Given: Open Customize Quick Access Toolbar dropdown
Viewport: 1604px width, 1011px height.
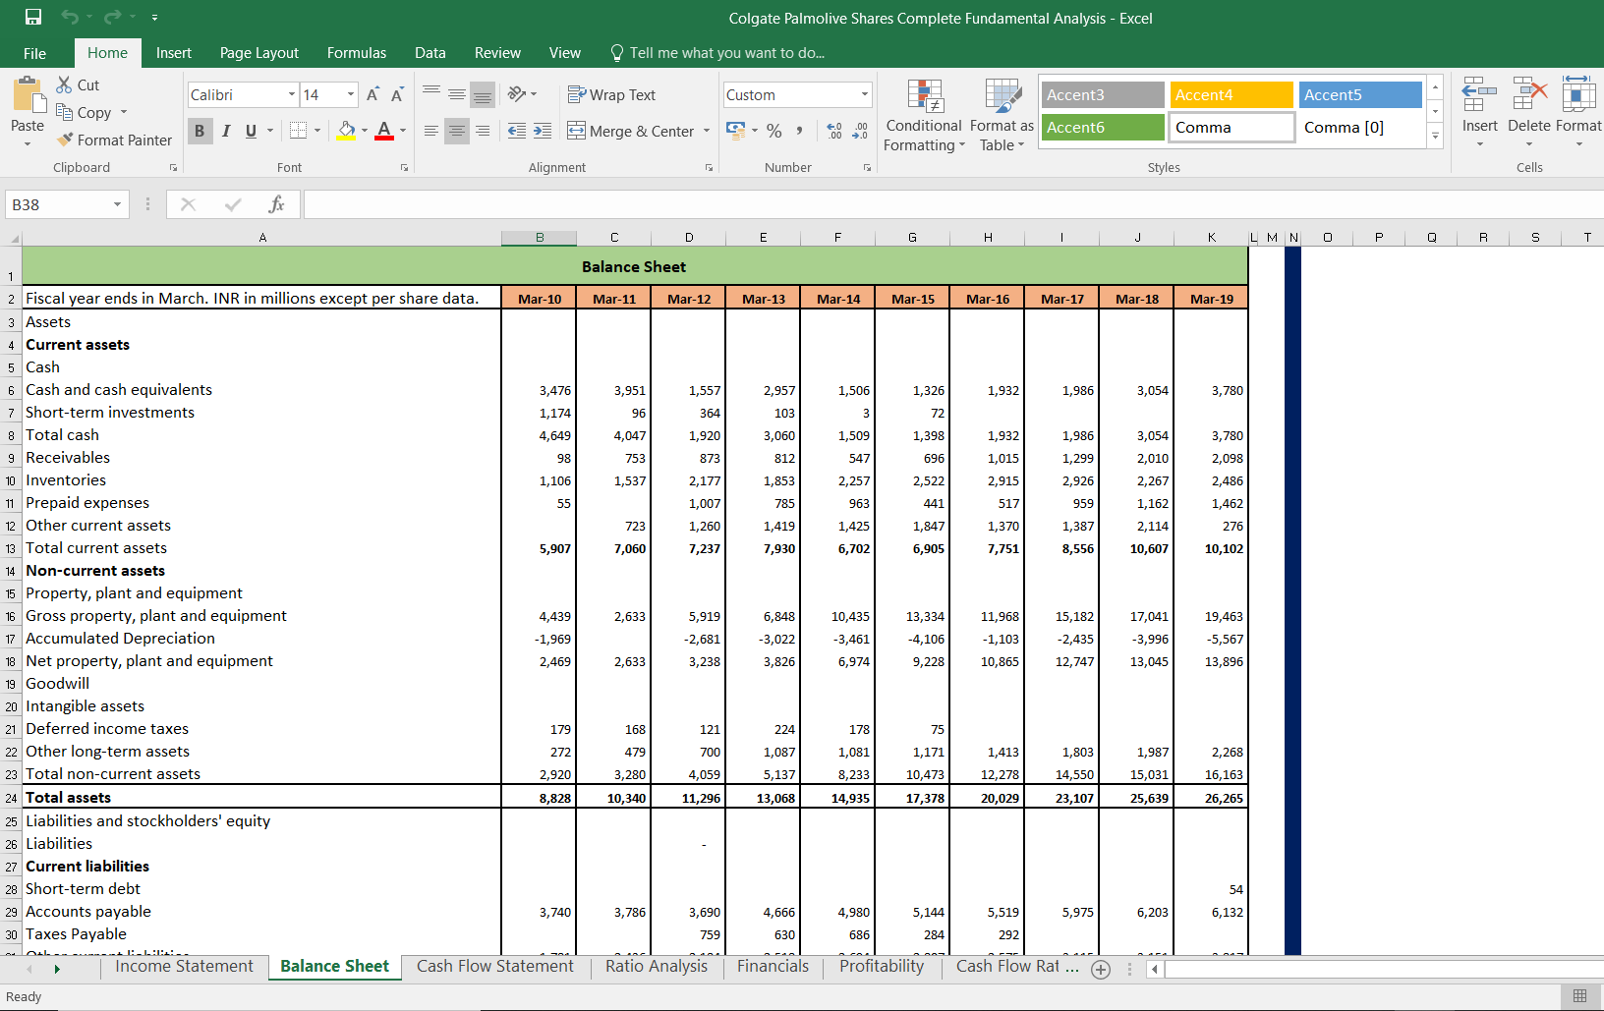Looking at the screenshot, I should [155, 17].
